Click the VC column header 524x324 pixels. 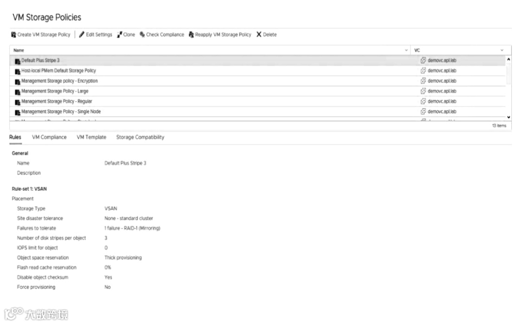417,50
